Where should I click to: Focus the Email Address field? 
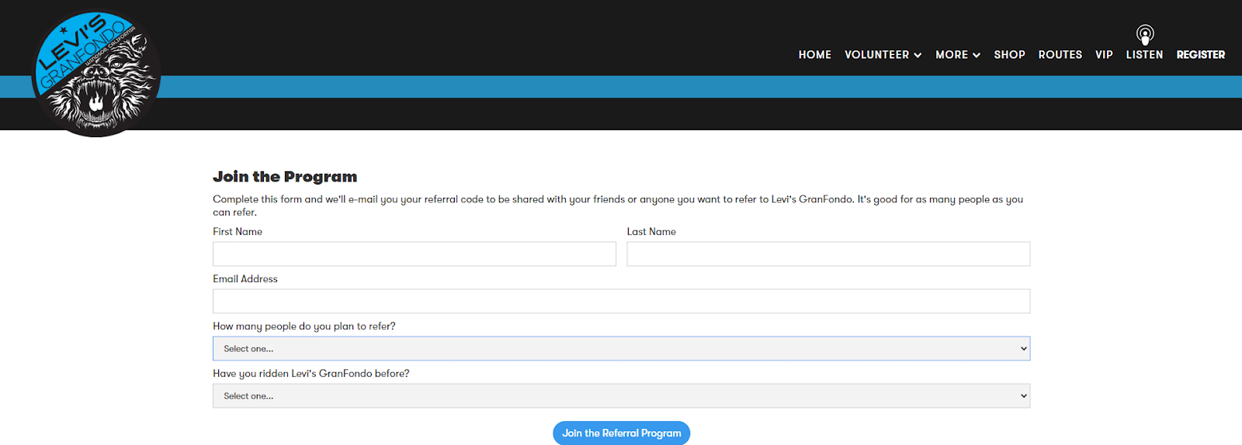(622, 302)
